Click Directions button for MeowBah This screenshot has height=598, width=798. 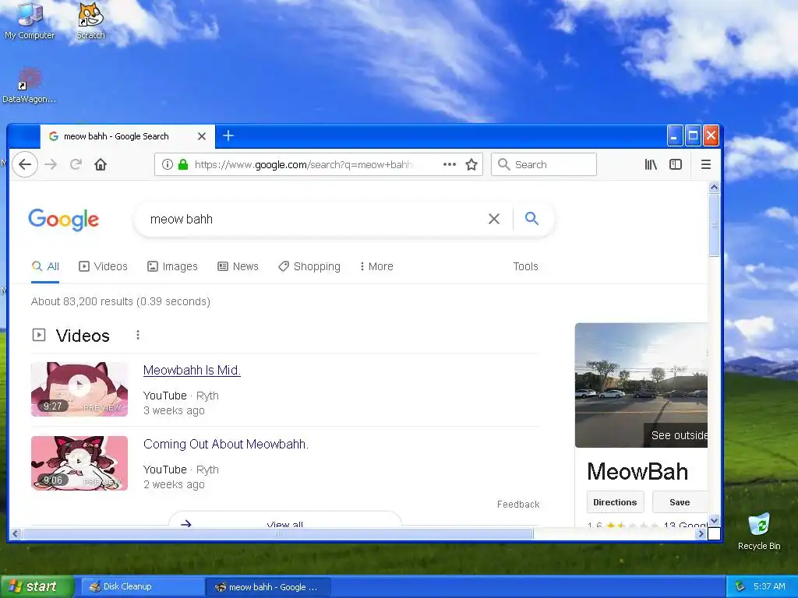616,502
